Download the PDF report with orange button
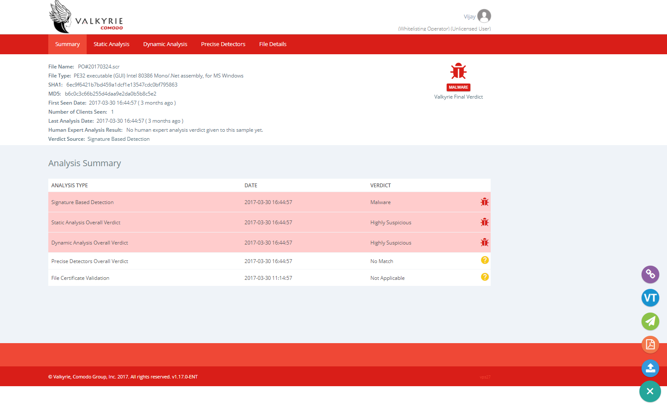 [x=650, y=344]
